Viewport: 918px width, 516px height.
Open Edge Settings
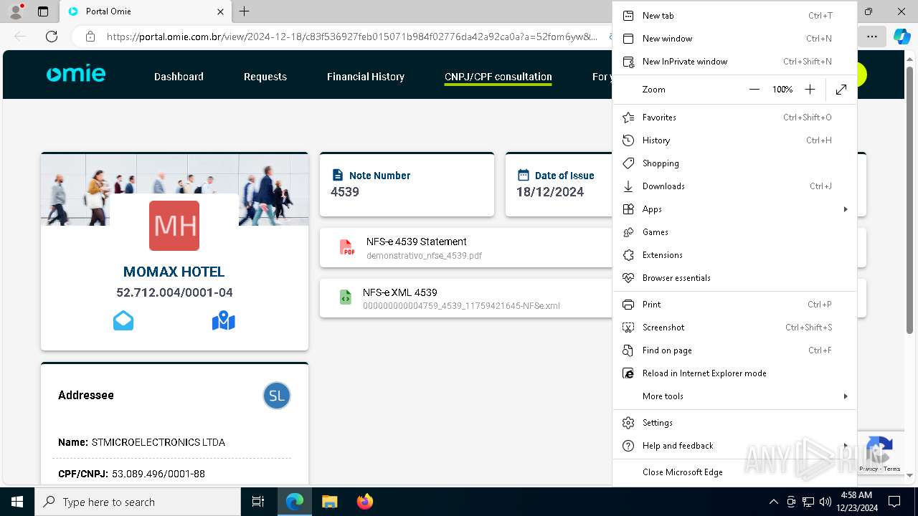coord(734,423)
